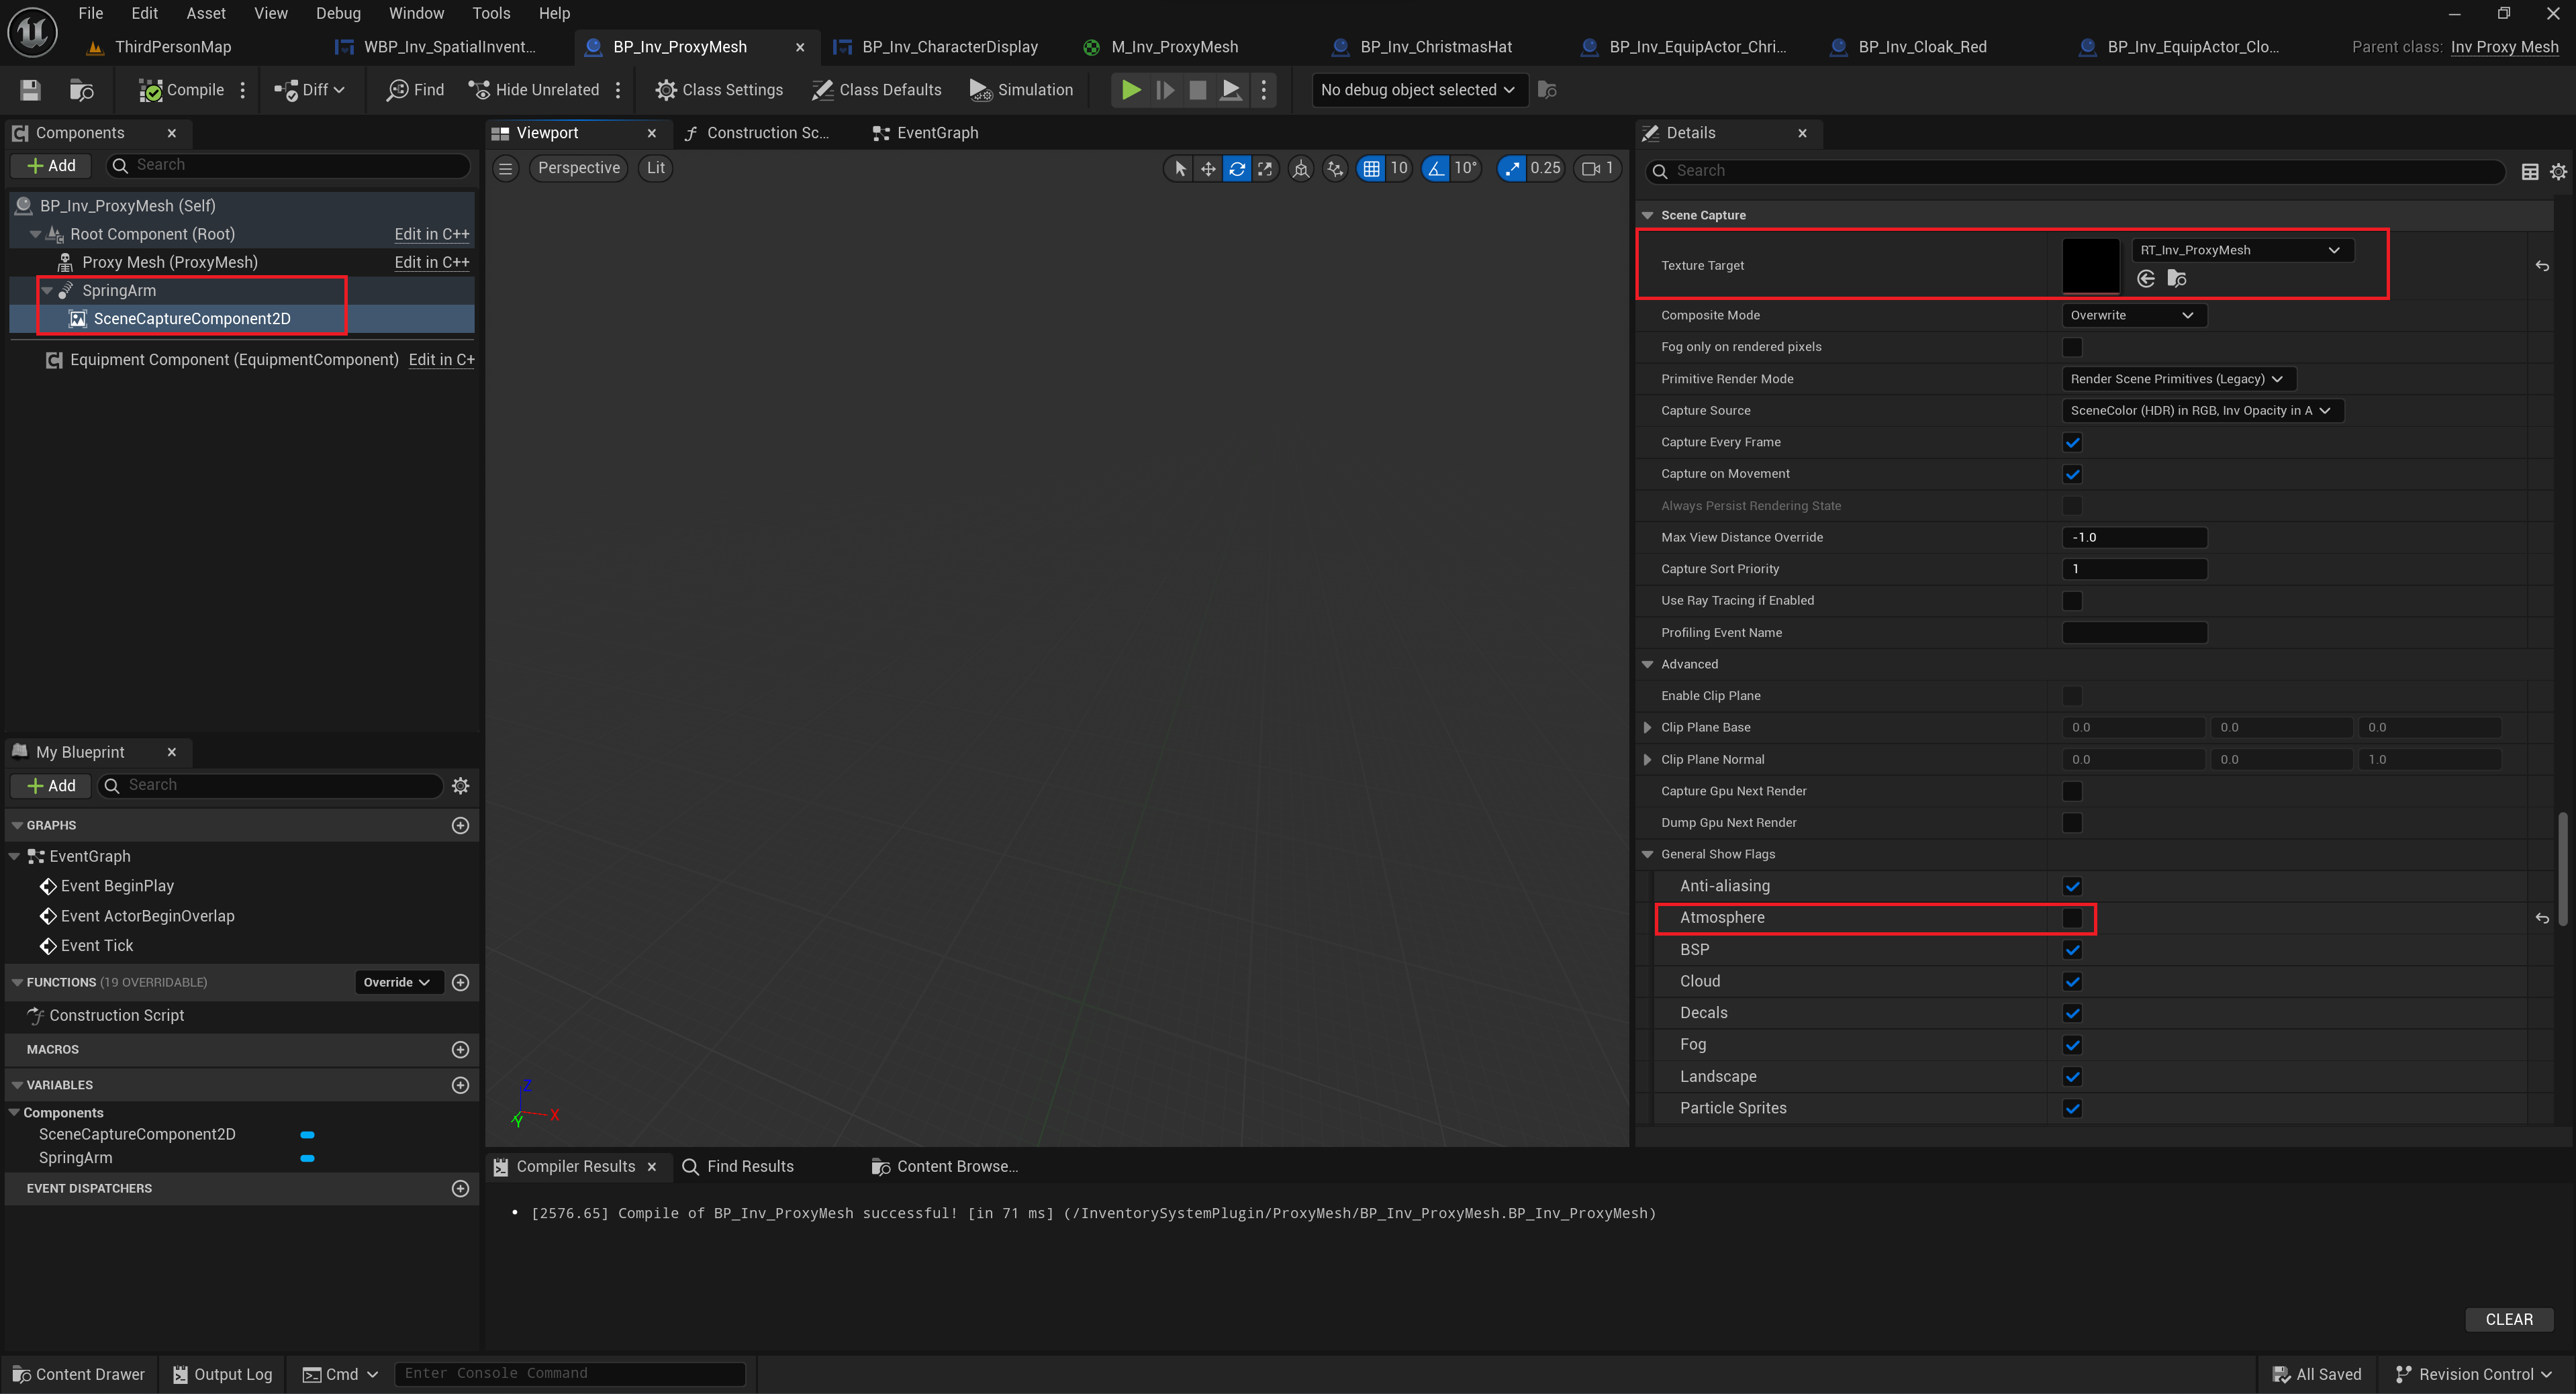The height and width of the screenshot is (1394, 2576).
Task: Enable the Atmosphere show flag checkbox
Action: [2072, 918]
